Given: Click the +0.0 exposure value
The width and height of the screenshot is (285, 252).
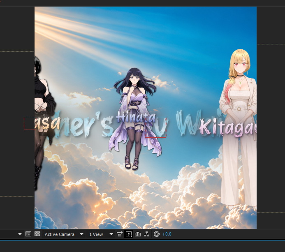Looking at the screenshot, I should click(167, 234).
